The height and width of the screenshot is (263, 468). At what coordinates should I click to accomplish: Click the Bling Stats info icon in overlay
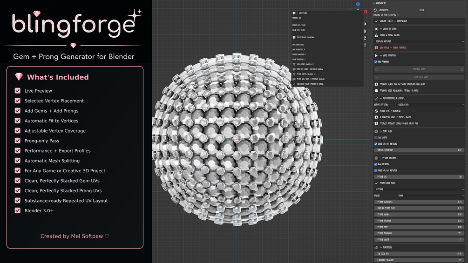(x=294, y=13)
